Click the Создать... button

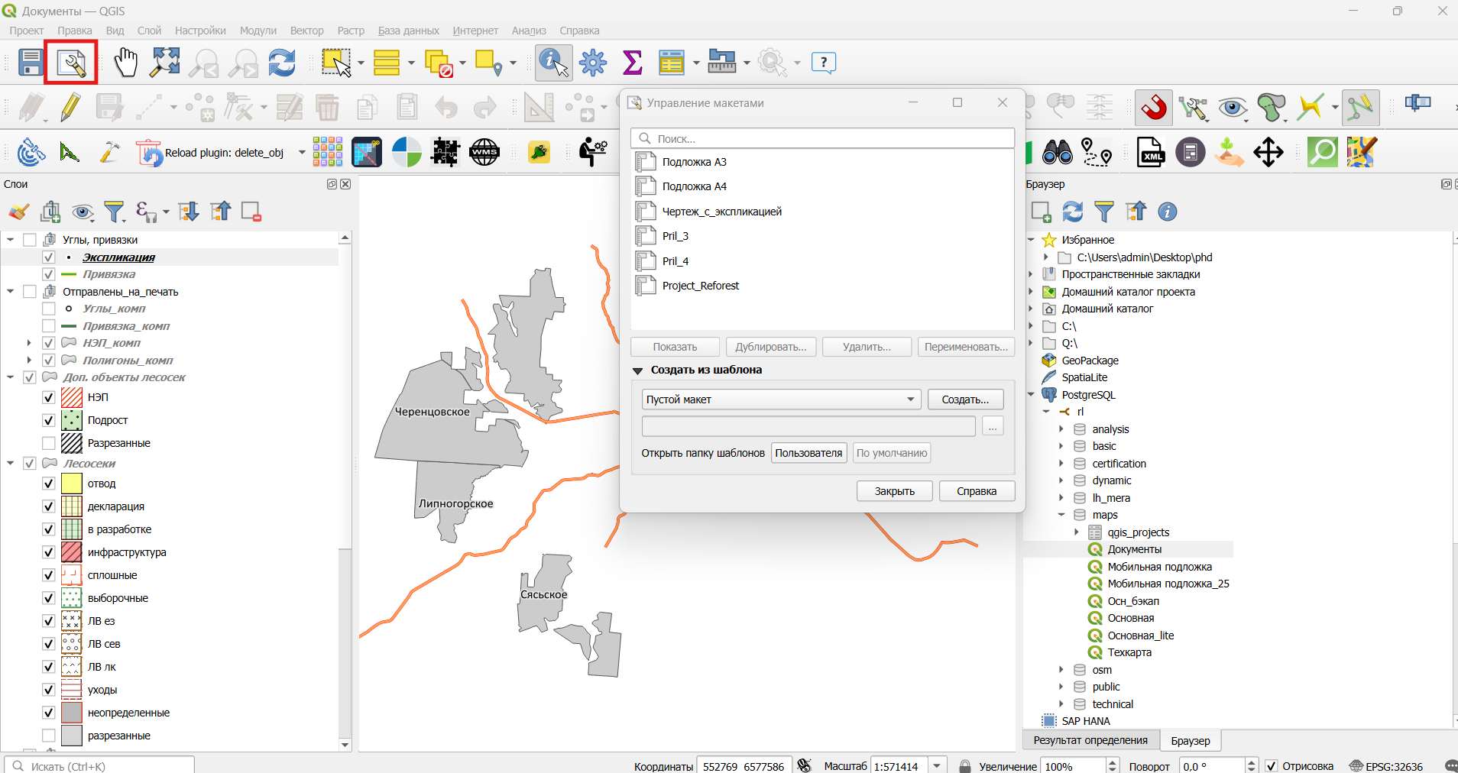pyautogui.click(x=965, y=399)
